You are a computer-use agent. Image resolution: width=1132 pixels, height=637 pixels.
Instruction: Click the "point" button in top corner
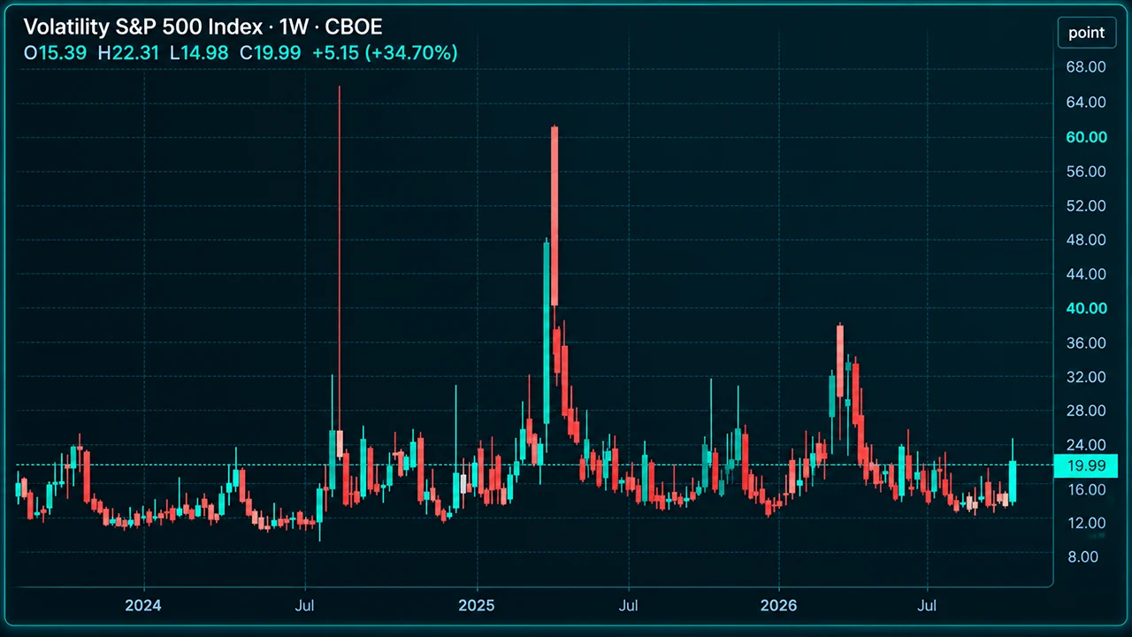click(1086, 33)
